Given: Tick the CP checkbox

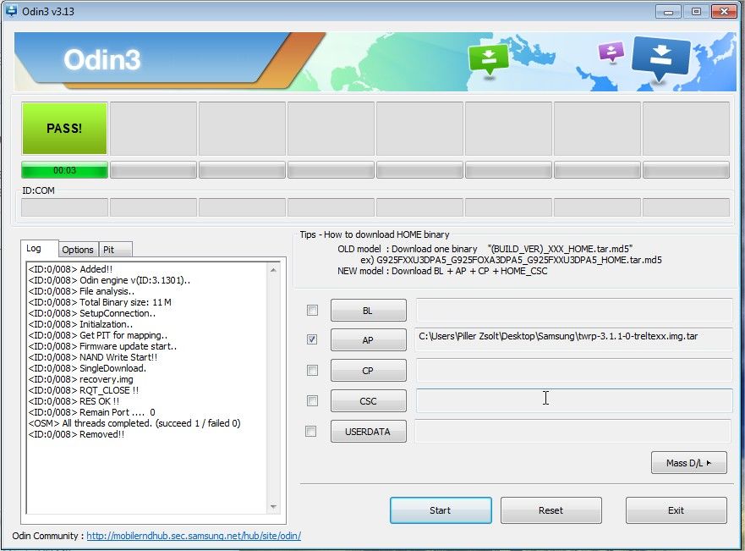Looking at the screenshot, I should [x=312, y=371].
